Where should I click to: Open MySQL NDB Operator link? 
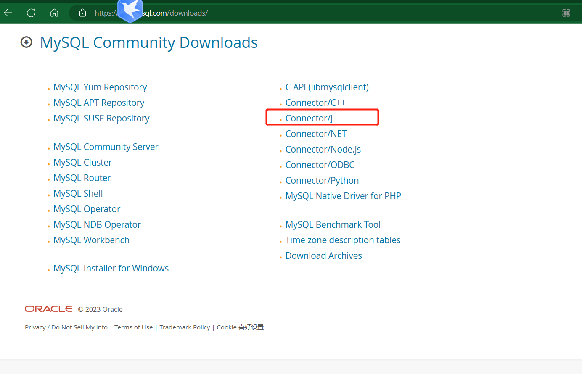click(x=97, y=225)
